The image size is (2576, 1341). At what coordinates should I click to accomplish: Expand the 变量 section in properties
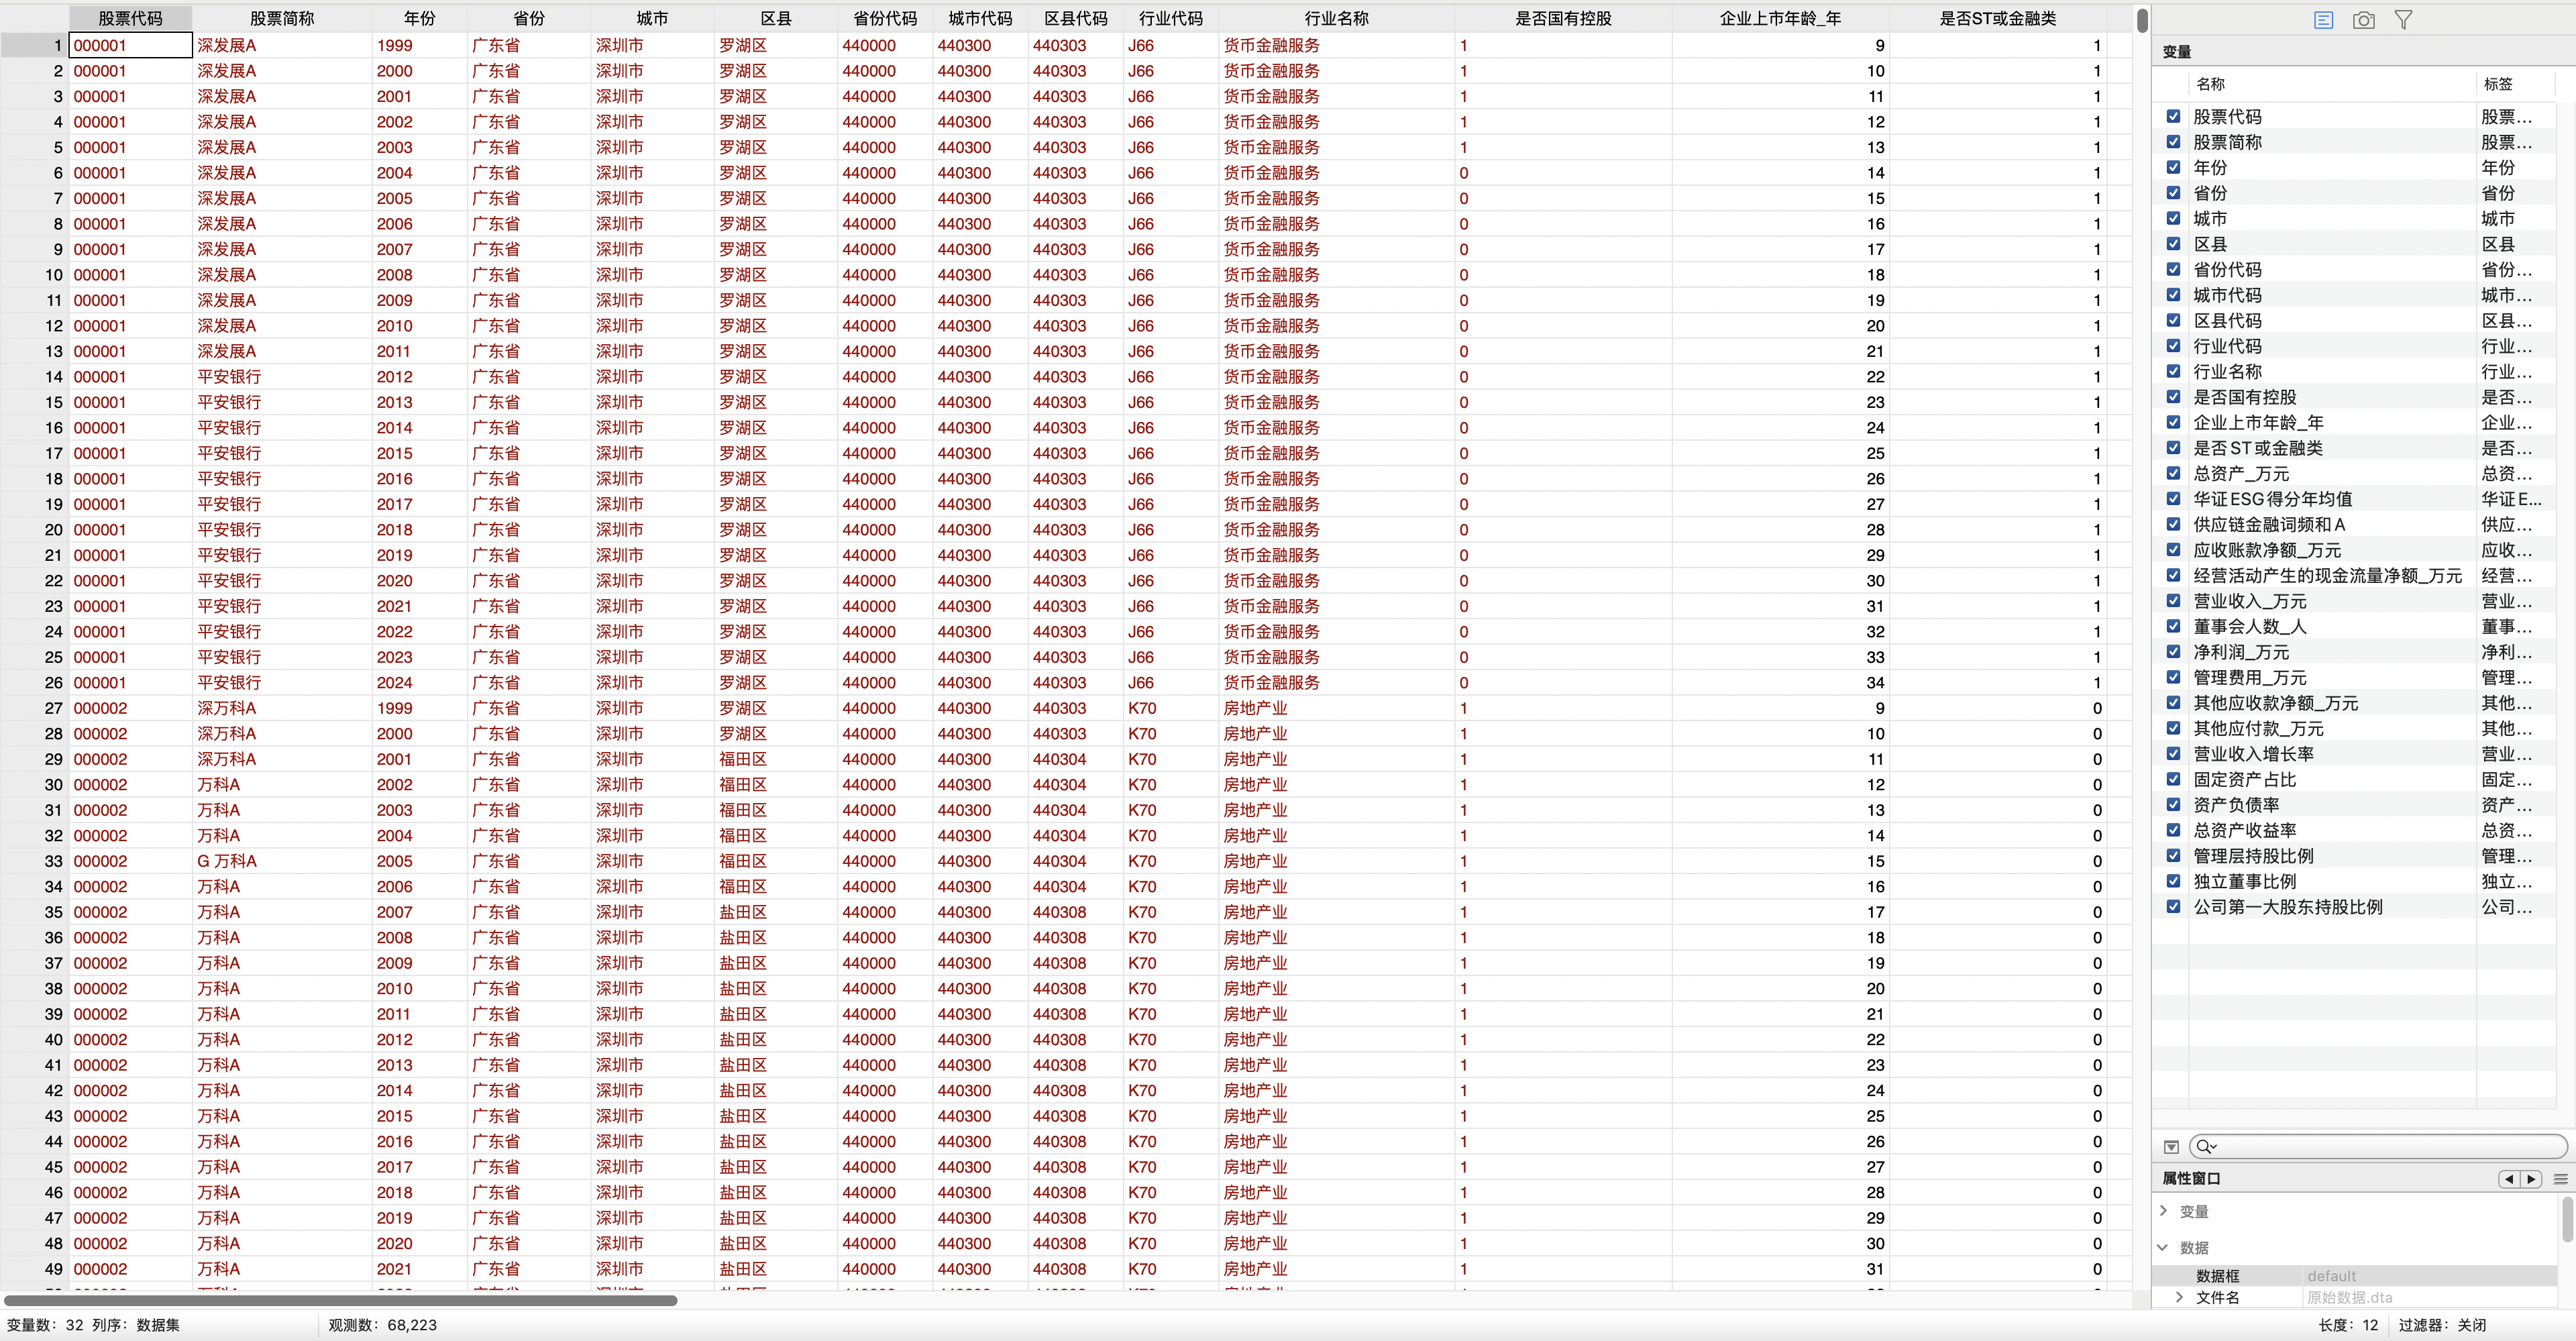click(x=2164, y=1211)
